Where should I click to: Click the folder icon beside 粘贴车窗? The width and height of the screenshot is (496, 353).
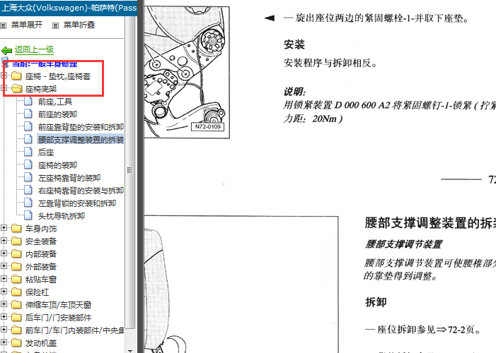point(16,279)
